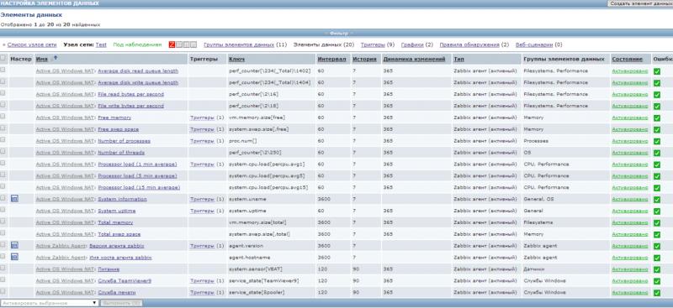
Task: Open Группы элементов данных link
Action: (x=239, y=44)
